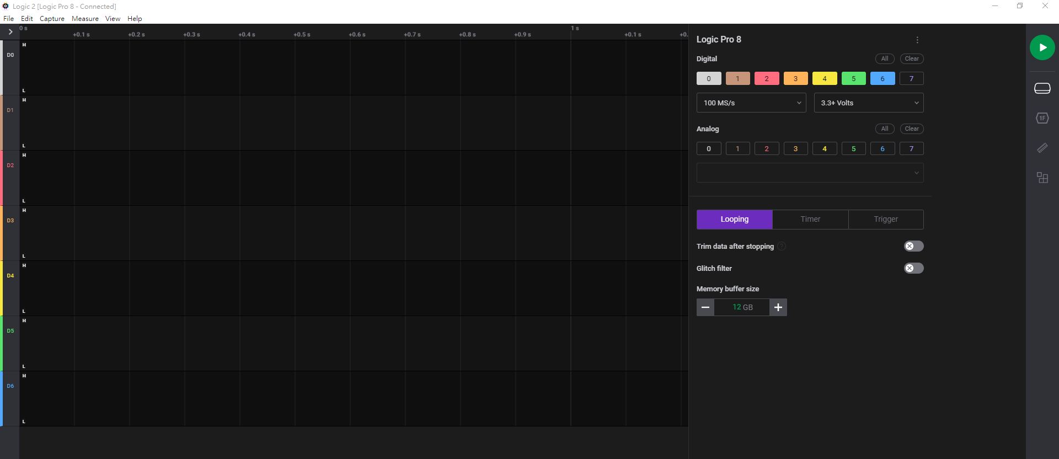Image resolution: width=1059 pixels, height=459 pixels.
Task: Expand the channel sidebar chevron arrow
Action: pyautogui.click(x=10, y=32)
